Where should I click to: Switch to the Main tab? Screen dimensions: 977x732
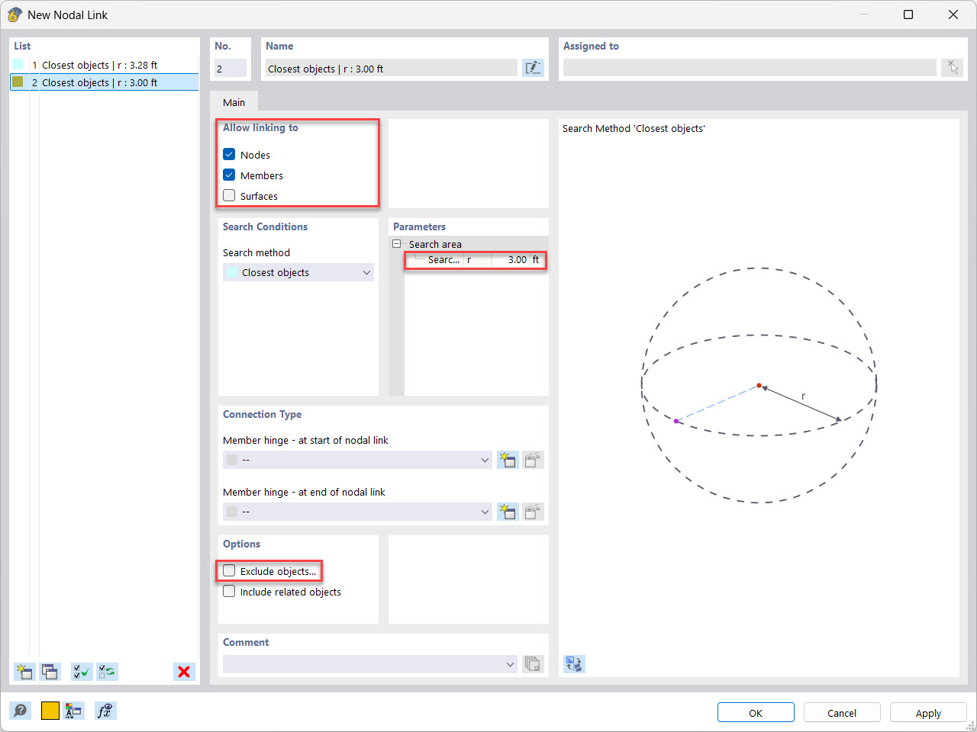[x=234, y=101]
